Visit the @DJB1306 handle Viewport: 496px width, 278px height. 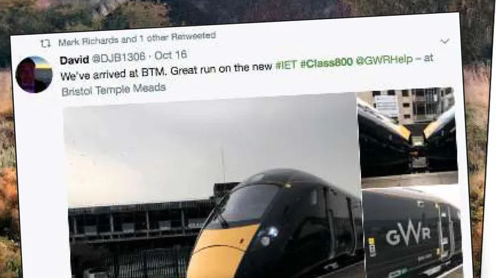[118, 57]
